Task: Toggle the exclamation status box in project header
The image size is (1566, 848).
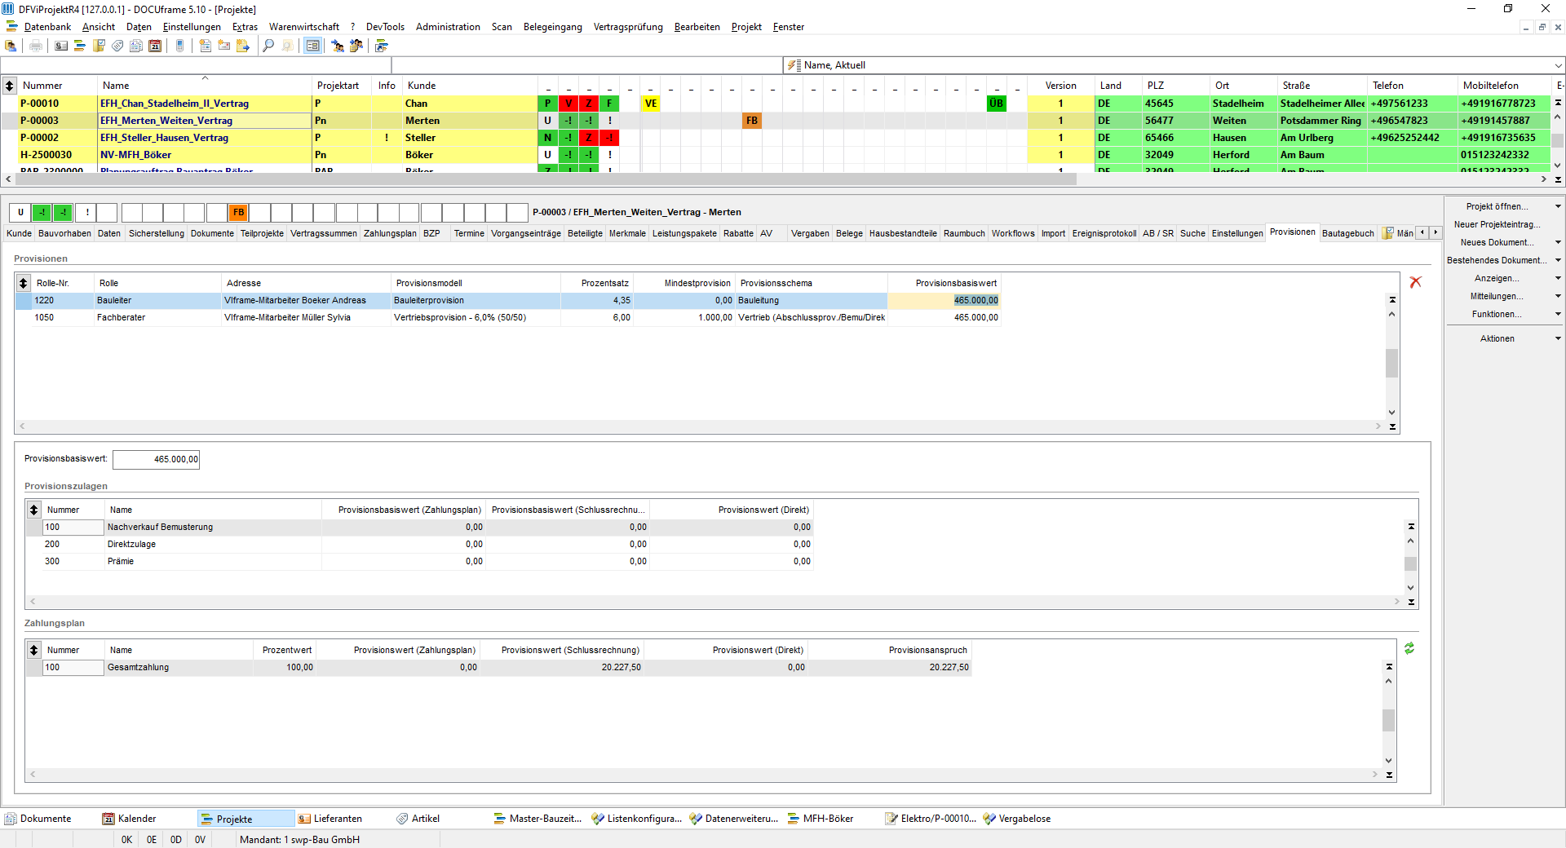Action: coord(86,213)
